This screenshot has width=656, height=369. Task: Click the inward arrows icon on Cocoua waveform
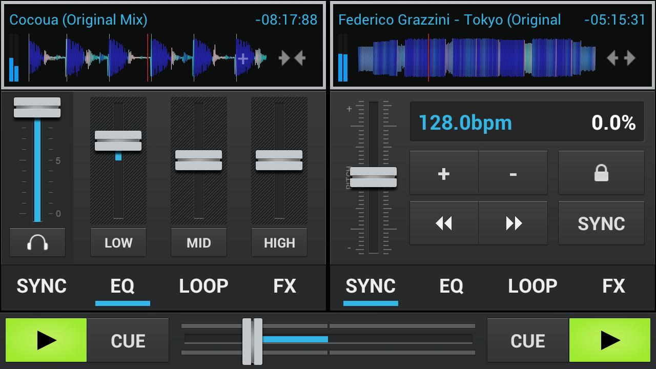(x=292, y=58)
